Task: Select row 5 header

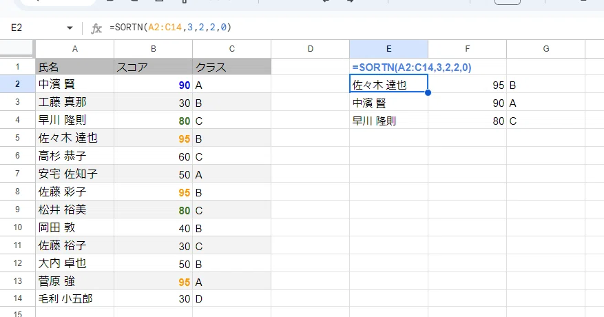Action: pos(17,138)
